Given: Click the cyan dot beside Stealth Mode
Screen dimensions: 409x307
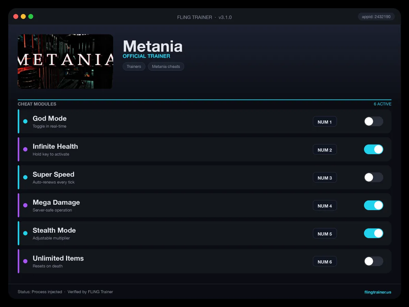Looking at the screenshot, I should pos(25,233).
